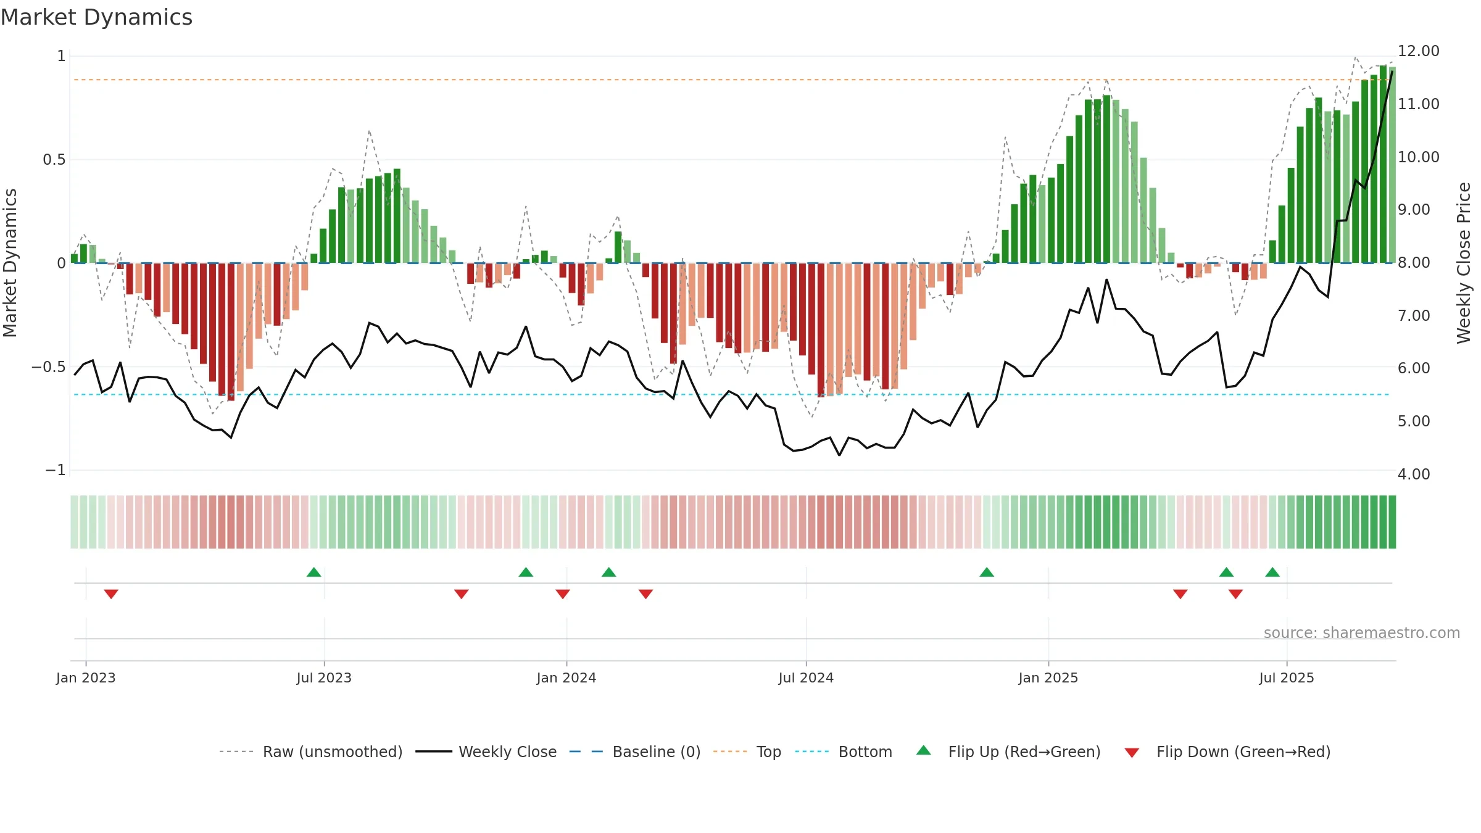
Task: Click the last green bar at chart's right edge
Action: click(1392, 165)
